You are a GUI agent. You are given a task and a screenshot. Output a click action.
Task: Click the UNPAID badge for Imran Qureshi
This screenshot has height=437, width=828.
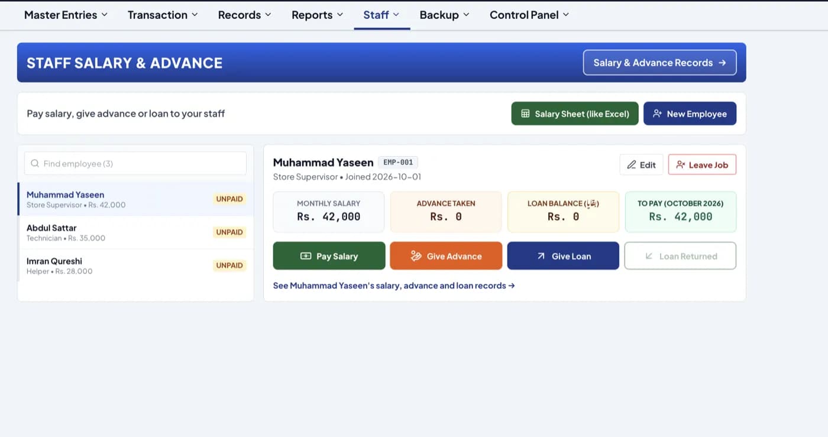point(229,266)
